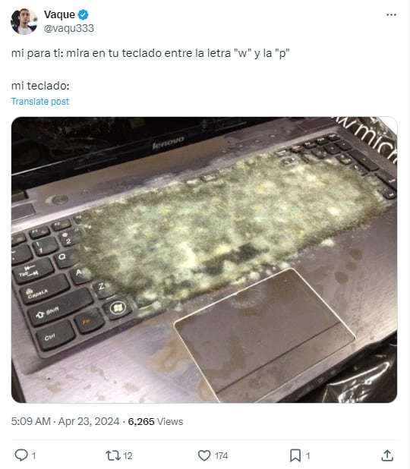Click the repost arrows icon
This screenshot has height=469, width=410.
click(x=113, y=455)
